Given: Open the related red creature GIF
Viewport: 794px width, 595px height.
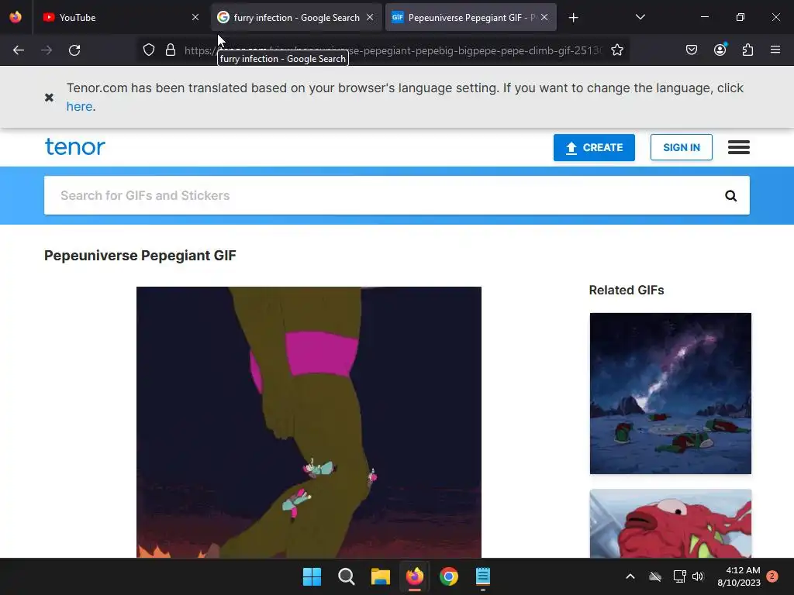Looking at the screenshot, I should tap(671, 524).
